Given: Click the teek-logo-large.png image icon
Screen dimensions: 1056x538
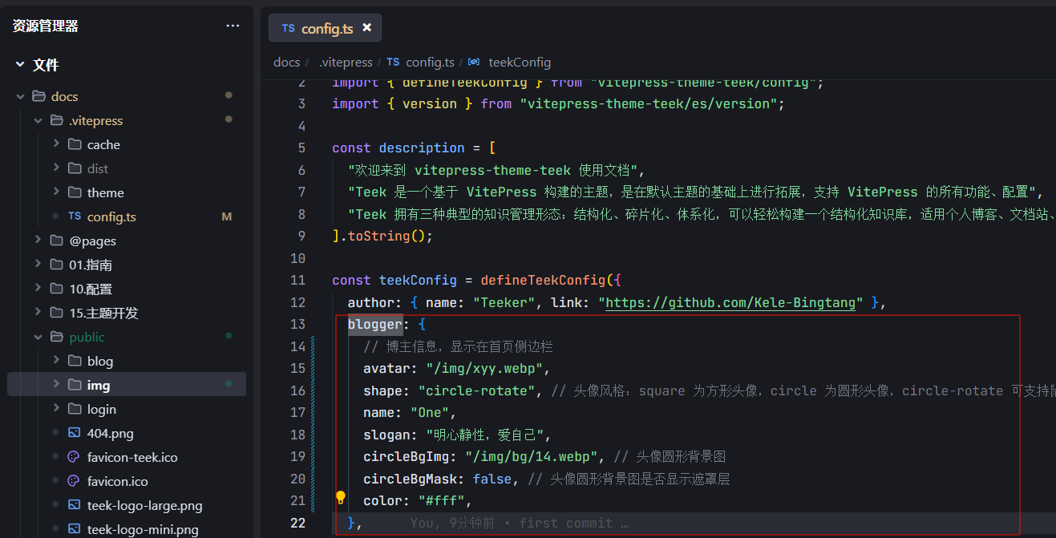Looking at the screenshot, I should point(75,505).
